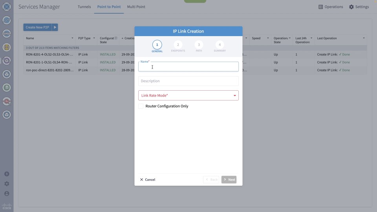377x212 pixels.
Task: Select the Point to Point tab
Action: [109, 7]
